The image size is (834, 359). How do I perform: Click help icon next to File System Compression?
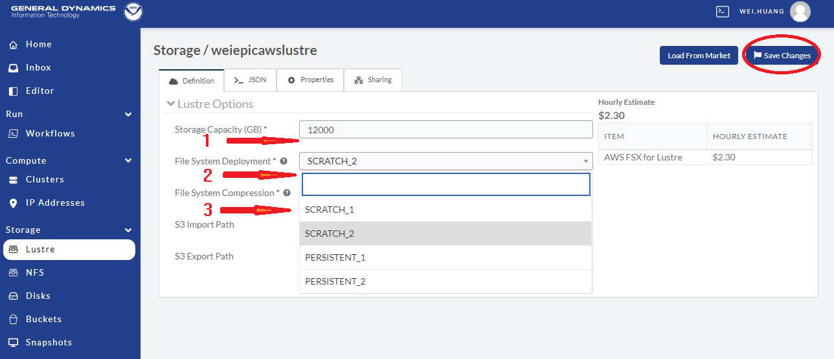[x=287, y=193]
